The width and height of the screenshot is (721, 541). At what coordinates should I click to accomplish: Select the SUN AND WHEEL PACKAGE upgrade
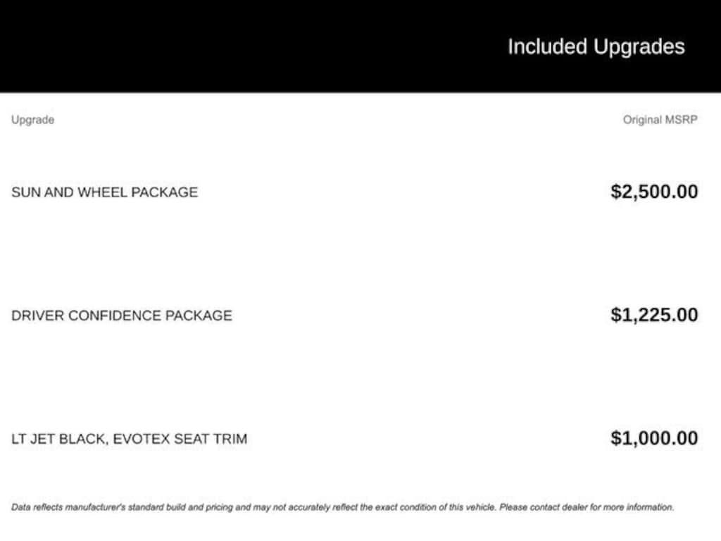tap(104, 192)
